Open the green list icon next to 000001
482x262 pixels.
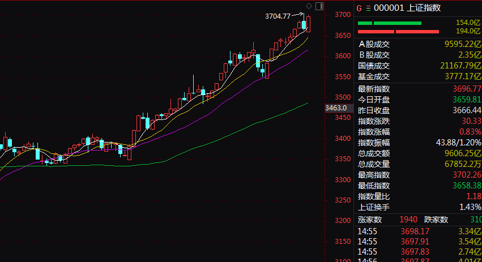[x=368, y=8]
